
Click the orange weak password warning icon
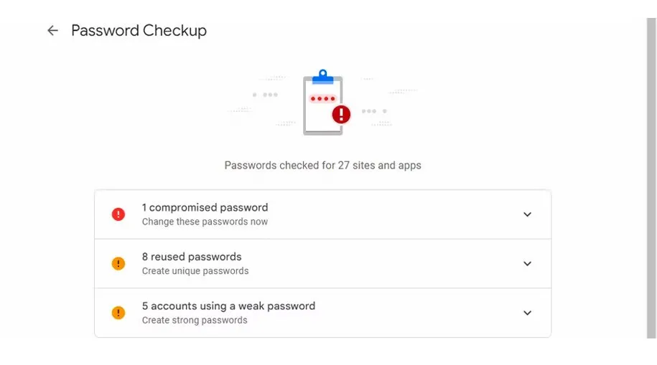click(118, 313)
